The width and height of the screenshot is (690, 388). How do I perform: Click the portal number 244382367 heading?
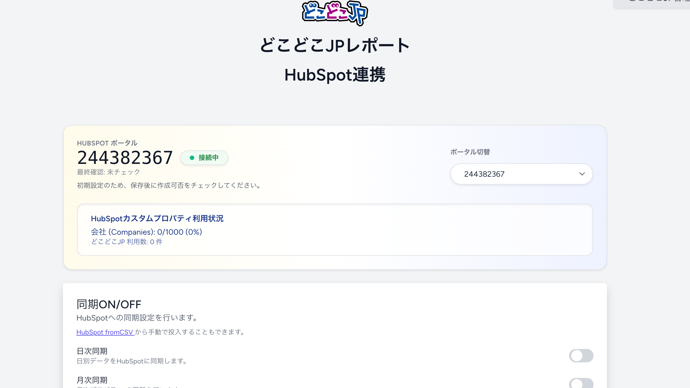click(x=125, y=158)
